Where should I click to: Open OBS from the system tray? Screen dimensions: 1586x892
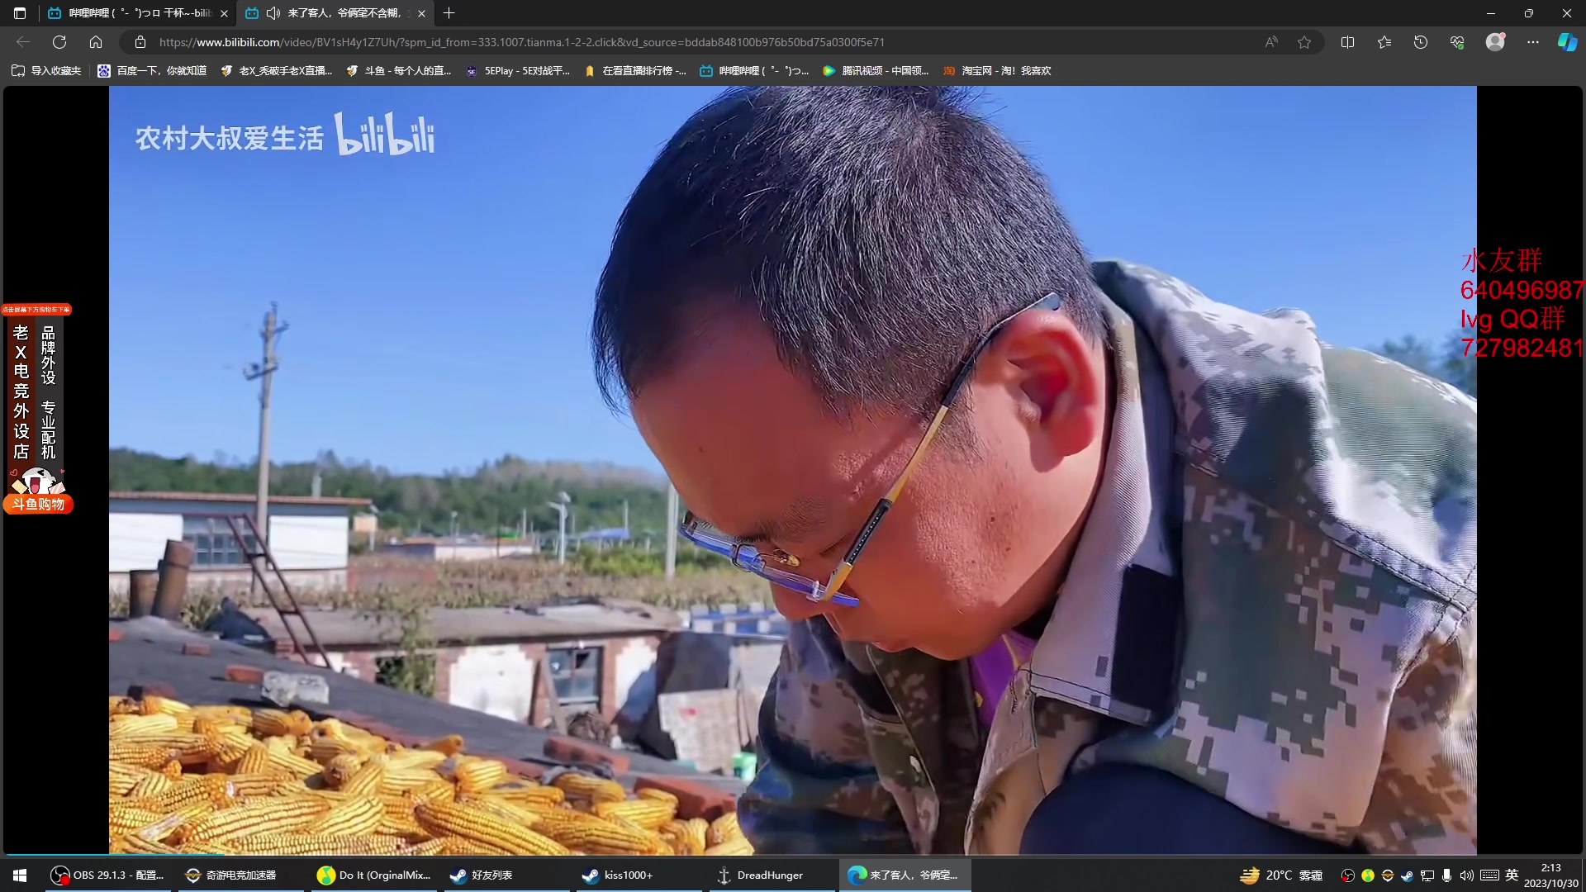(1346, 875)
